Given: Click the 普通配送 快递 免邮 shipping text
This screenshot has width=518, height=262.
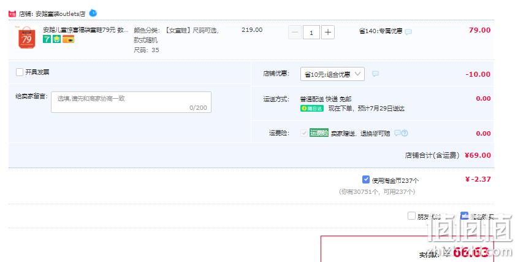Looking at the screenshot, I should 326,99.
